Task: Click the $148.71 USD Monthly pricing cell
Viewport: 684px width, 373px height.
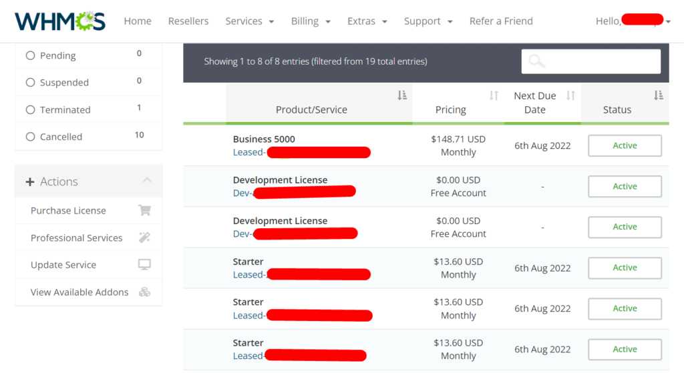Action: 458,145
